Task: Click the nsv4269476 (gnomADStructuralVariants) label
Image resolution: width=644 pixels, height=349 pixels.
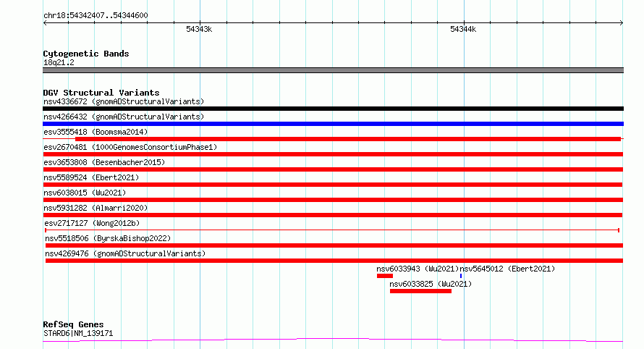Action: click(x=125, y=253)
